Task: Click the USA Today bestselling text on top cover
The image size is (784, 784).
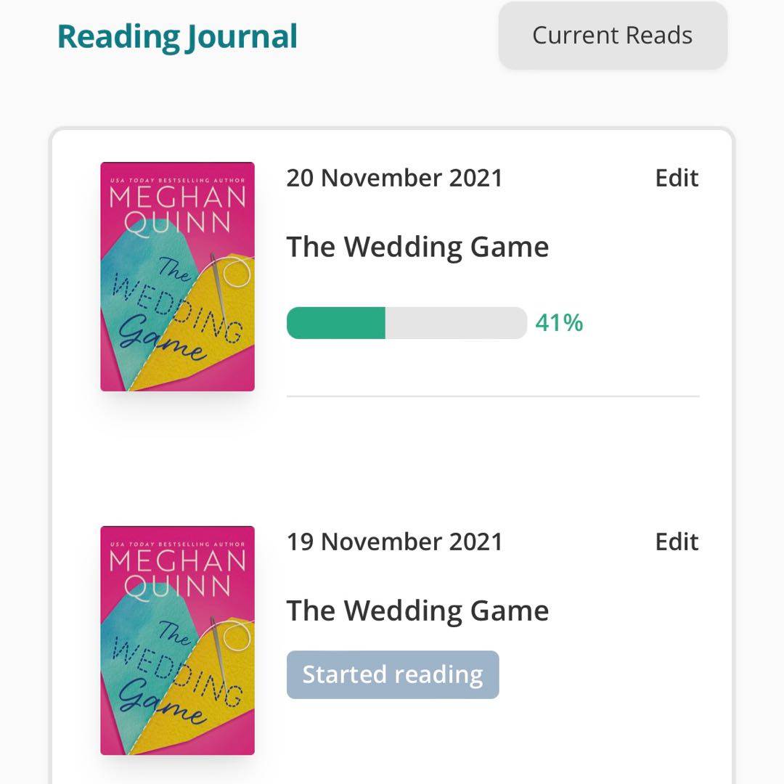Action: (x=177, y=179)
